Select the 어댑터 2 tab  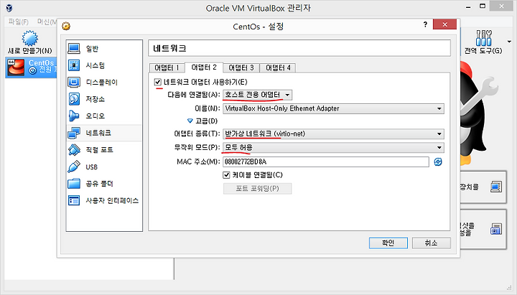[x=204, y=67]
